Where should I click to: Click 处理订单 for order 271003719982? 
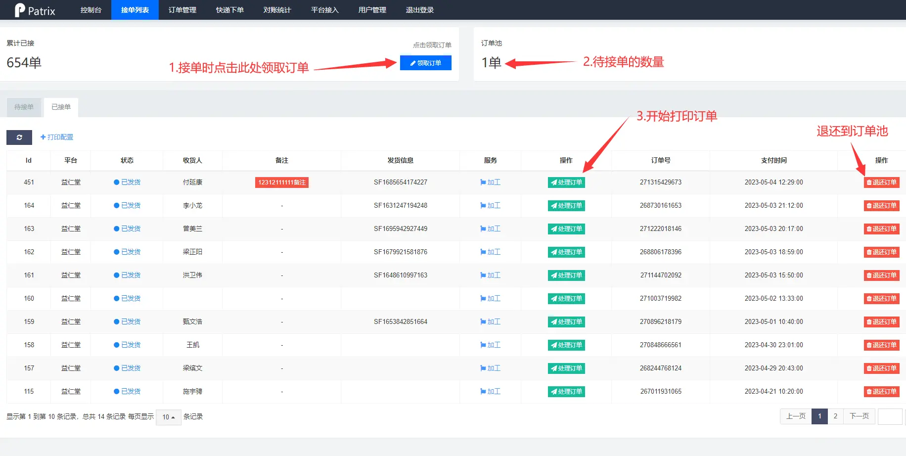(x=566, y=299)
